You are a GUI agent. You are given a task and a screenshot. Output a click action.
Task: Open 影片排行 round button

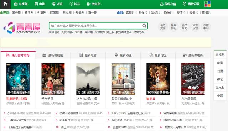[173, 27]
